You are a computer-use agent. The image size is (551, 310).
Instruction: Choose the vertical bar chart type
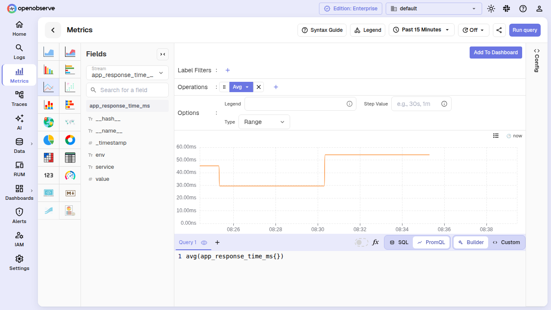click(x=49, y=69)
